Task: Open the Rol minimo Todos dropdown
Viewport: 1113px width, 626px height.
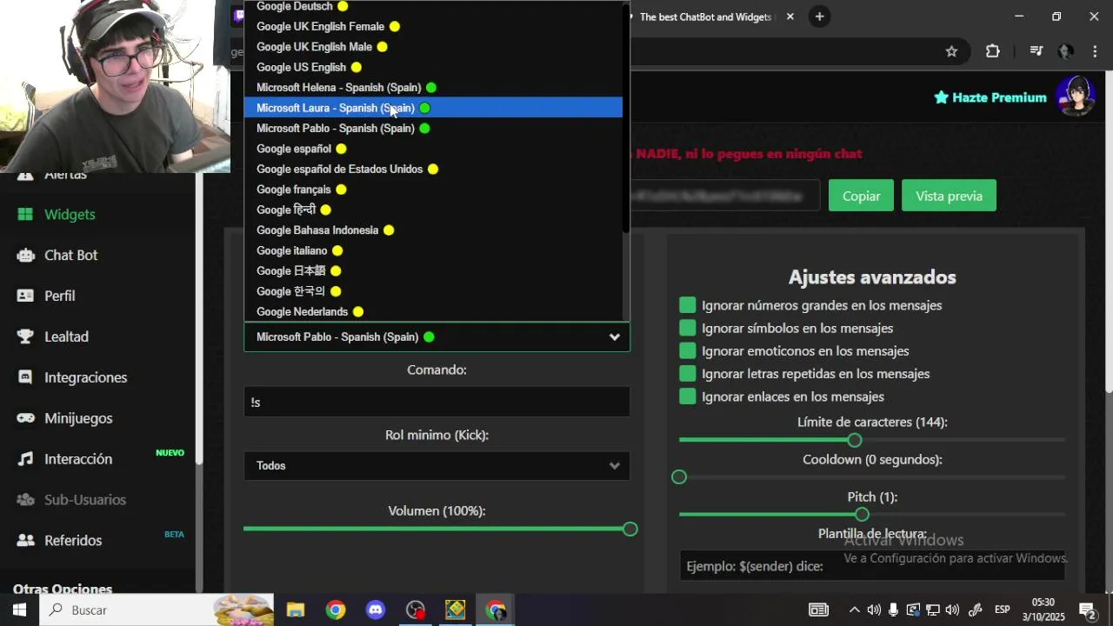Action: click(437, 466)
